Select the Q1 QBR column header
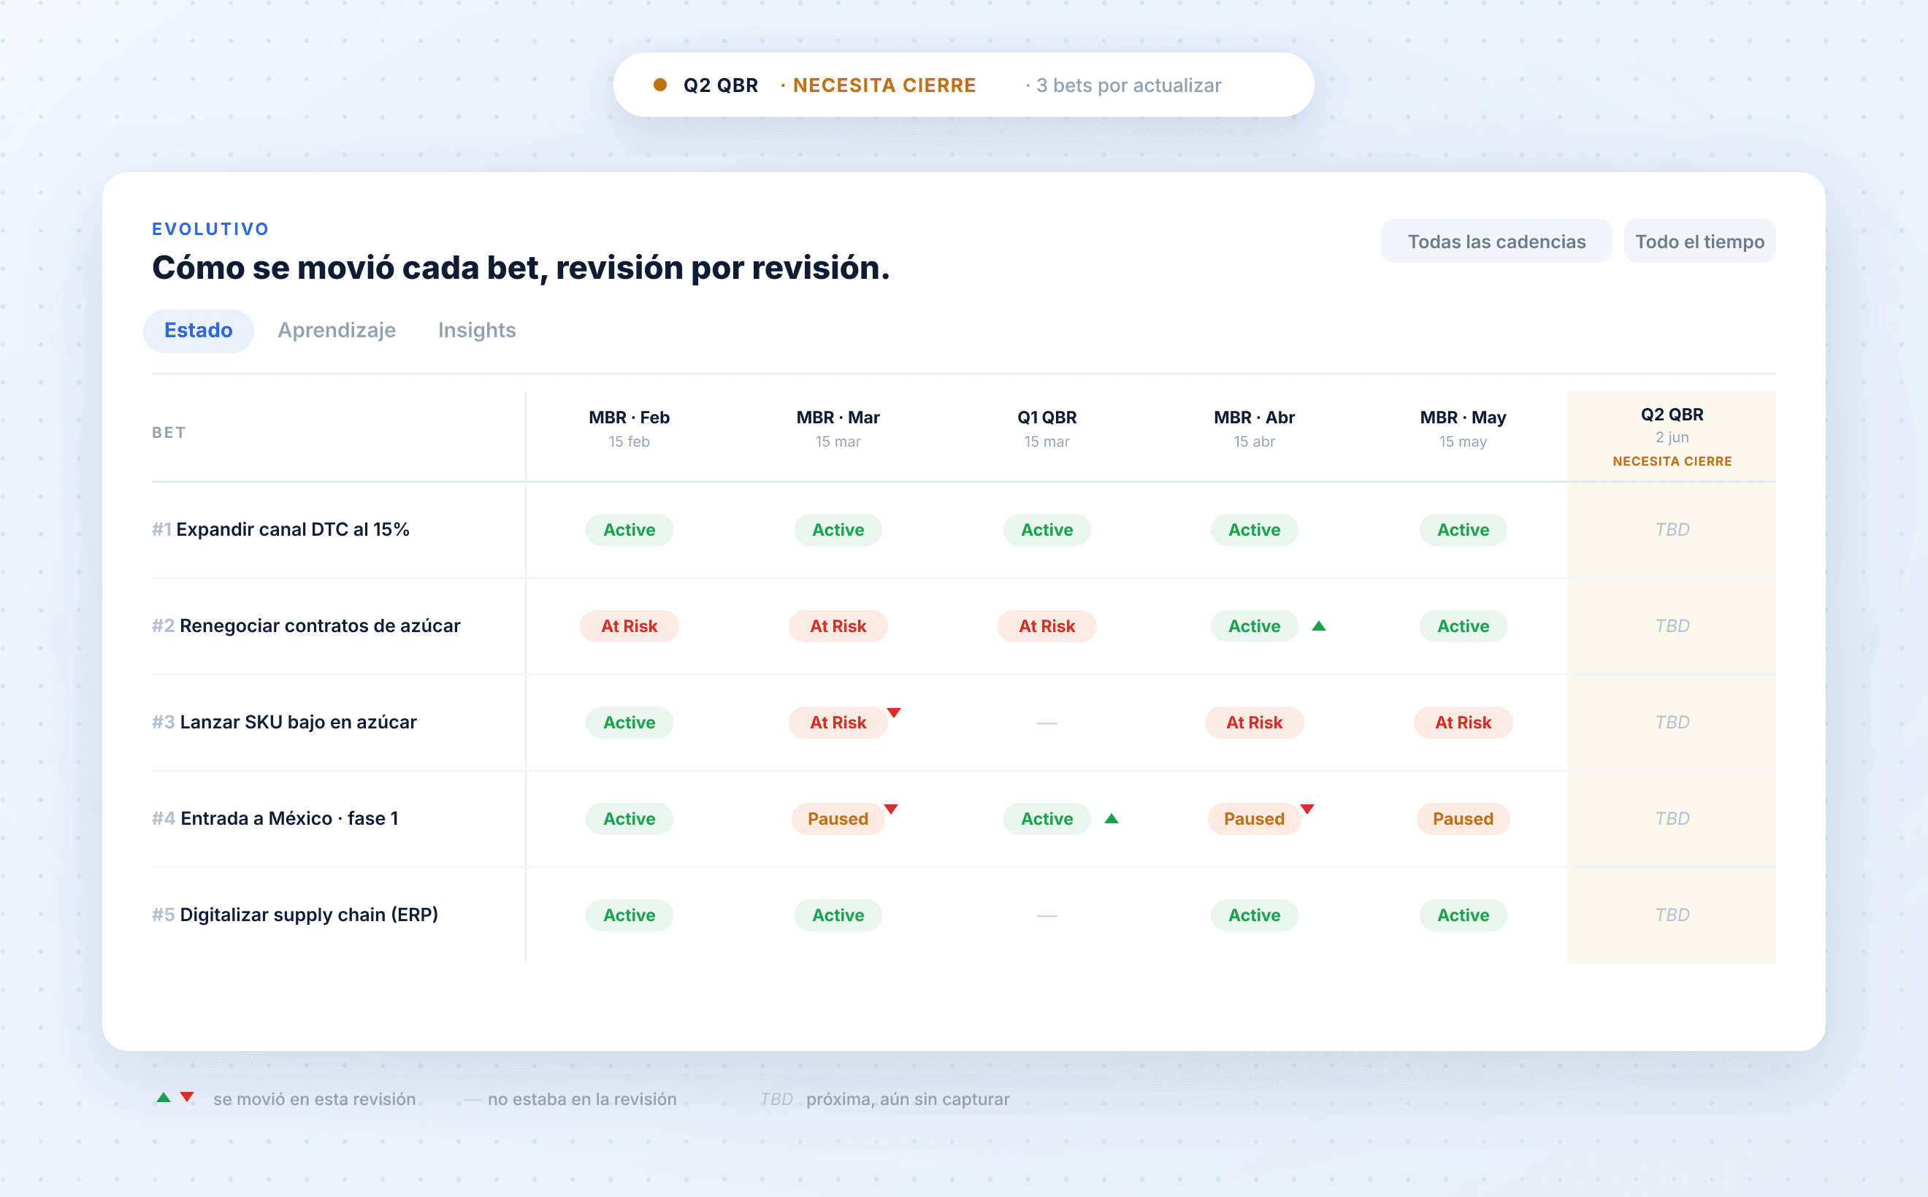 tap(1047, 428)
